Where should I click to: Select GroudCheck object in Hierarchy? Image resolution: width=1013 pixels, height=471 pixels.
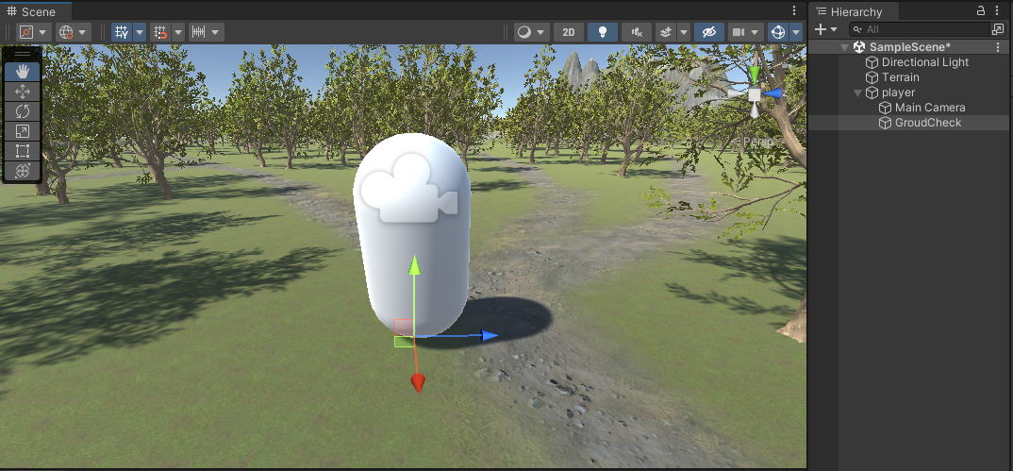pos(928,123)
